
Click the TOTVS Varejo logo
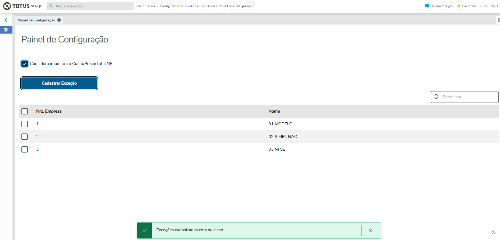tap(23, 6)
